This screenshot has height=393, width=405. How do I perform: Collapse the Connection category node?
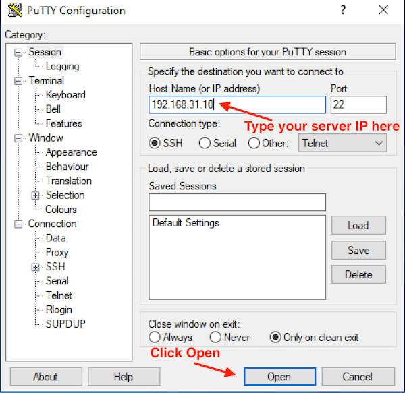pyautogui.click(x=18, y=224)
